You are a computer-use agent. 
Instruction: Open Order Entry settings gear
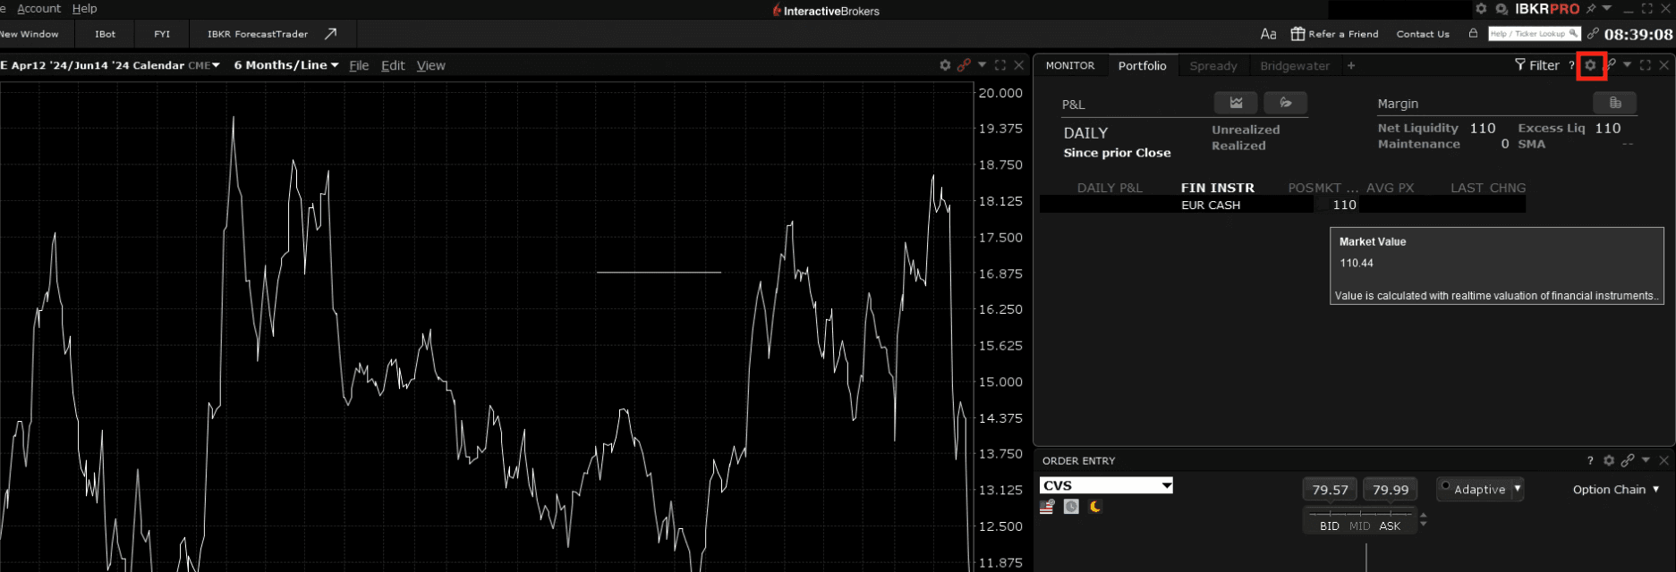click(x=1609, y=460)
